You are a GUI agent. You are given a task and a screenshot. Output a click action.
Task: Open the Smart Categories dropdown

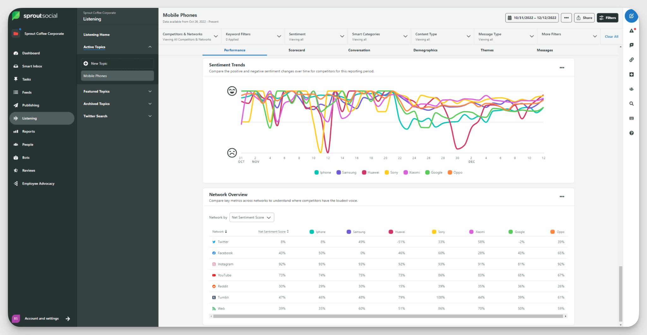coord(380,37)
